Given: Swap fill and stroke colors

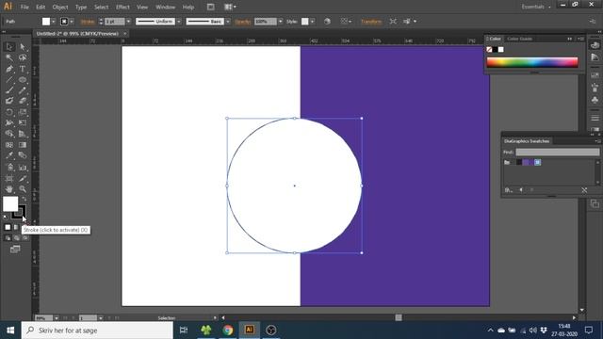Looking at the screenshot, I should coord(24,199).
